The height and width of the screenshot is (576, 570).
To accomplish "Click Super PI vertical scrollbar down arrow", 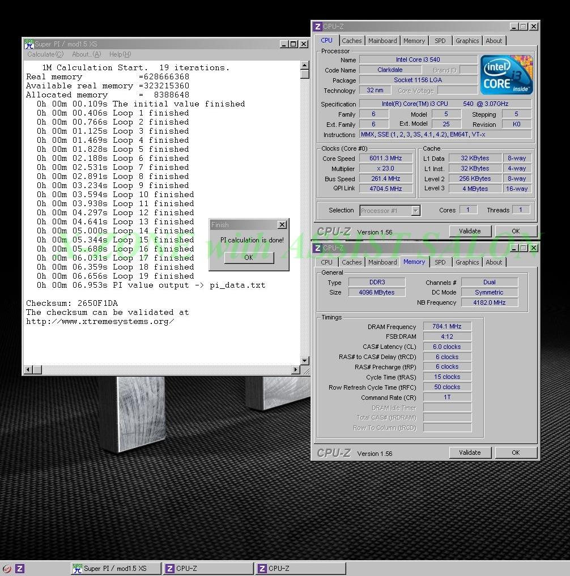I will [304, 360].
